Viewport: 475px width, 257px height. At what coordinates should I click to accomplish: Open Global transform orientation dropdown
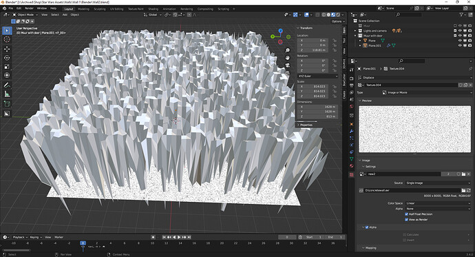click(152, 14)
